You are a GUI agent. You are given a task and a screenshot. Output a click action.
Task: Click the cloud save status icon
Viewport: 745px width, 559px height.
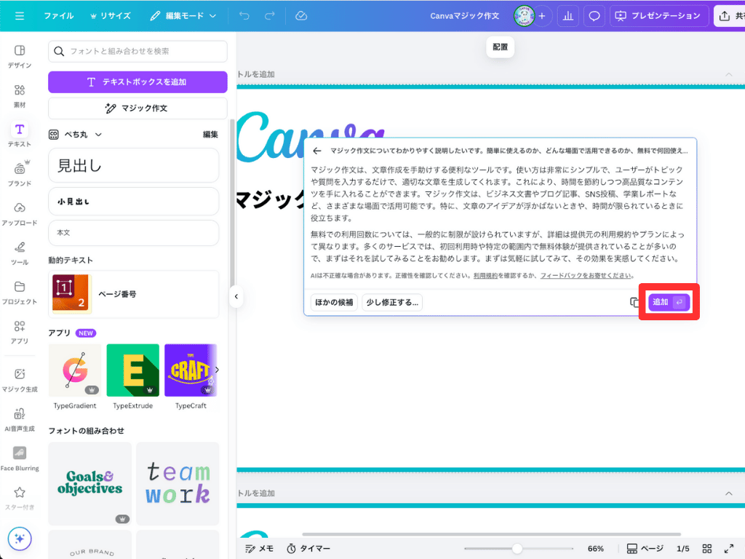click(x=301, y=16)
